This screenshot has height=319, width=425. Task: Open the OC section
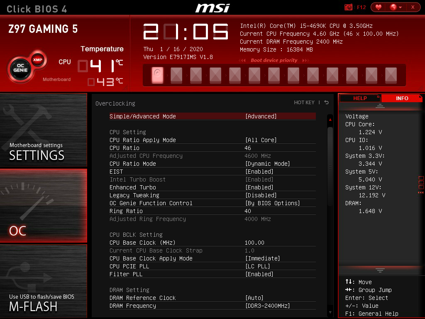(43, 205)
